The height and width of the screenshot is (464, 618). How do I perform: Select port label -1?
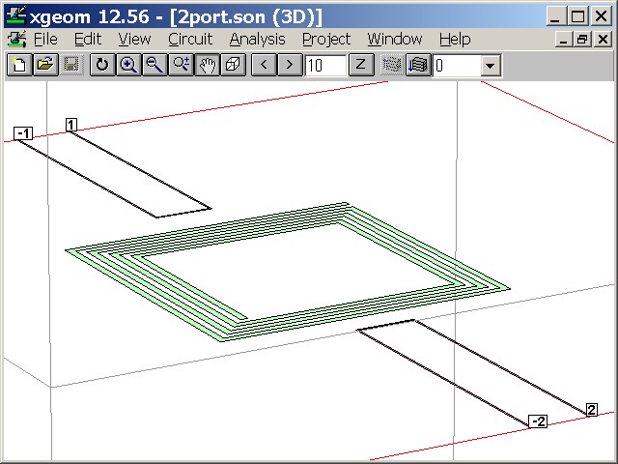[23, 133]
